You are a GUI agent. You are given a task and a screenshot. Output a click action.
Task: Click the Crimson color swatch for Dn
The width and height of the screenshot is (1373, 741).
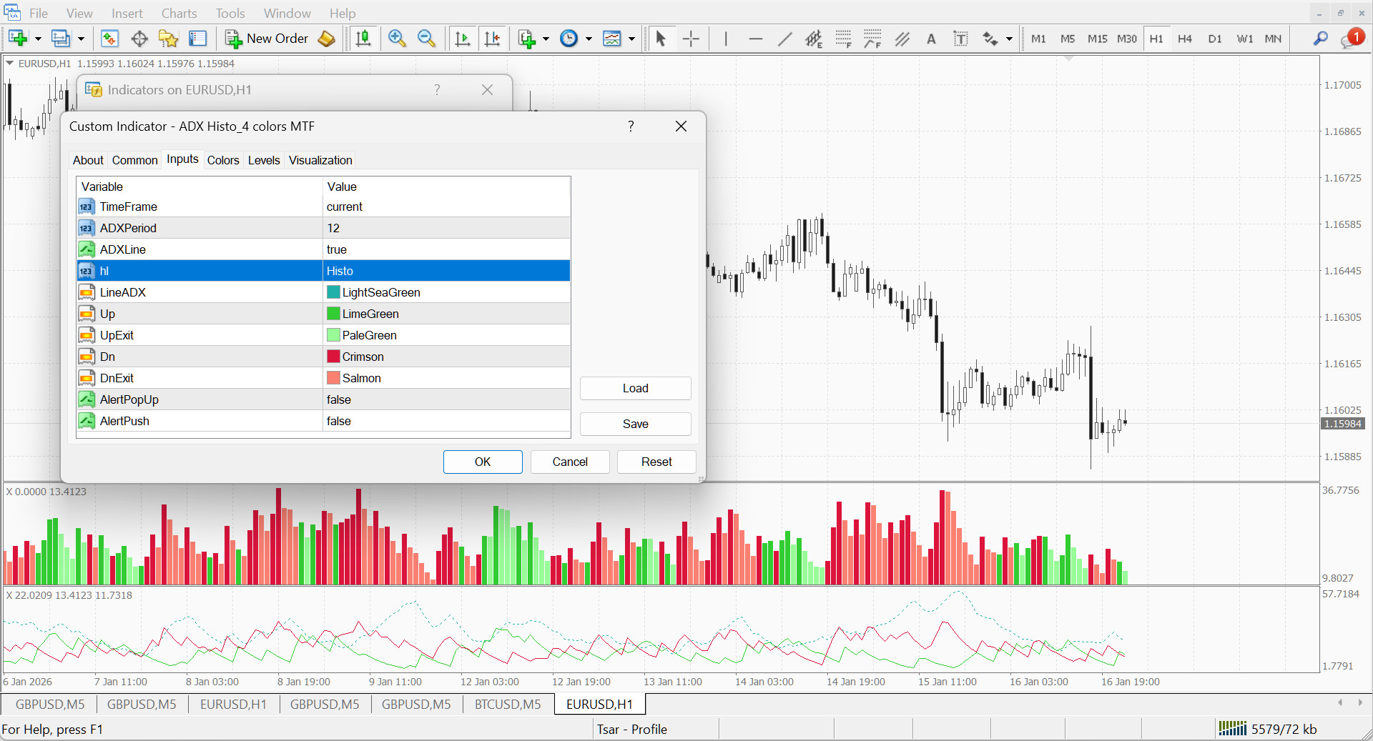point(333,357)
